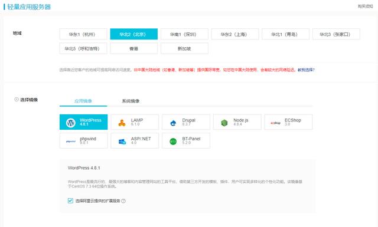
Task: Click the help icon beside the extension service checkbox
Action: point(123,200)
